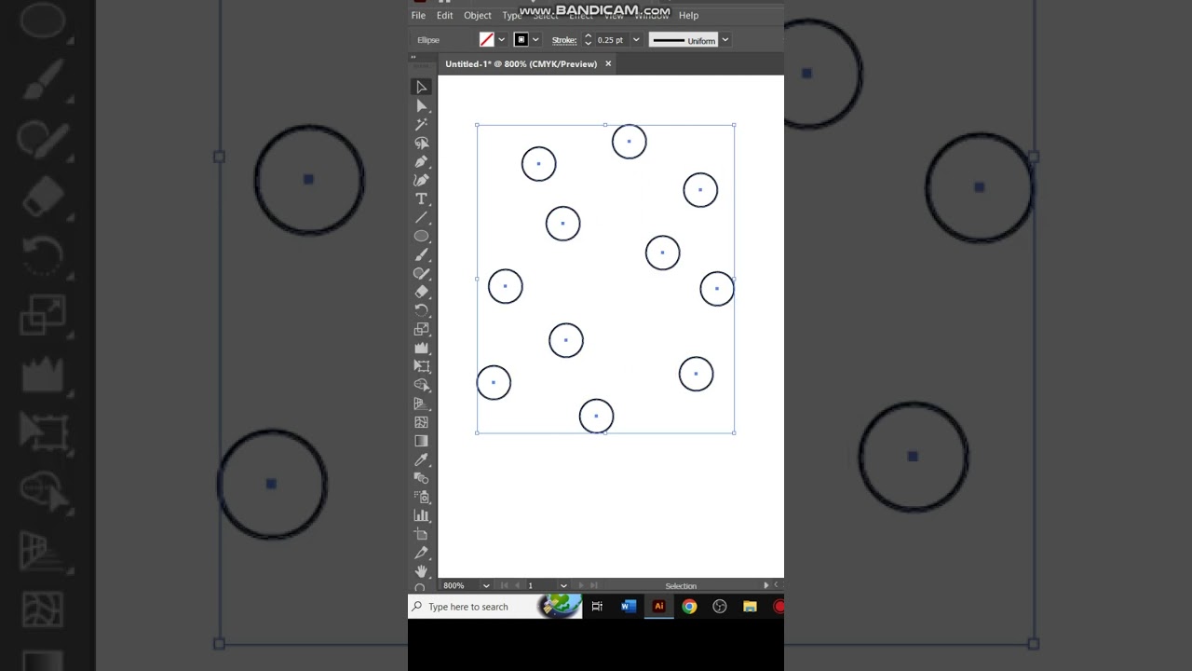Viewport: 1192px width, 671px height.
Task: Go to the previous artboard
Action: click(517, 585)
